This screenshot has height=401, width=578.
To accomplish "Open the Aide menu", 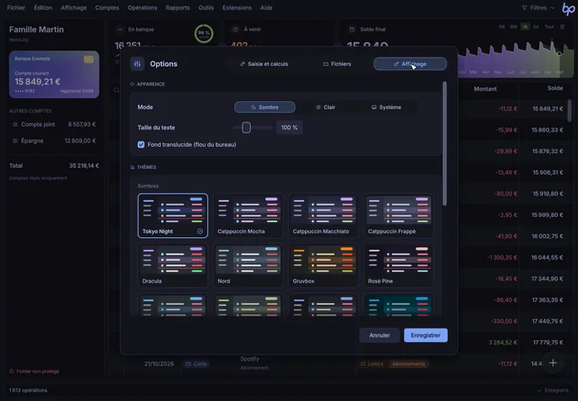I will coord(266,8).
